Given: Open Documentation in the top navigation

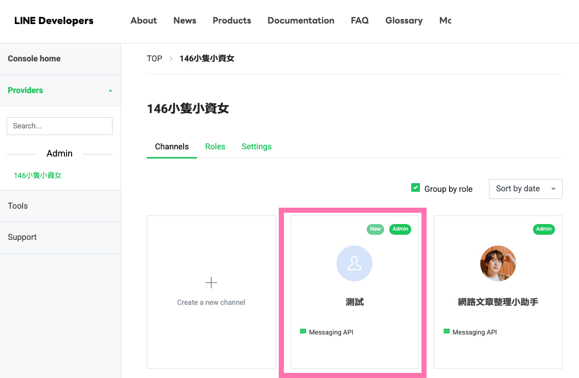Looking at the screenshot, I should [301, 21].
